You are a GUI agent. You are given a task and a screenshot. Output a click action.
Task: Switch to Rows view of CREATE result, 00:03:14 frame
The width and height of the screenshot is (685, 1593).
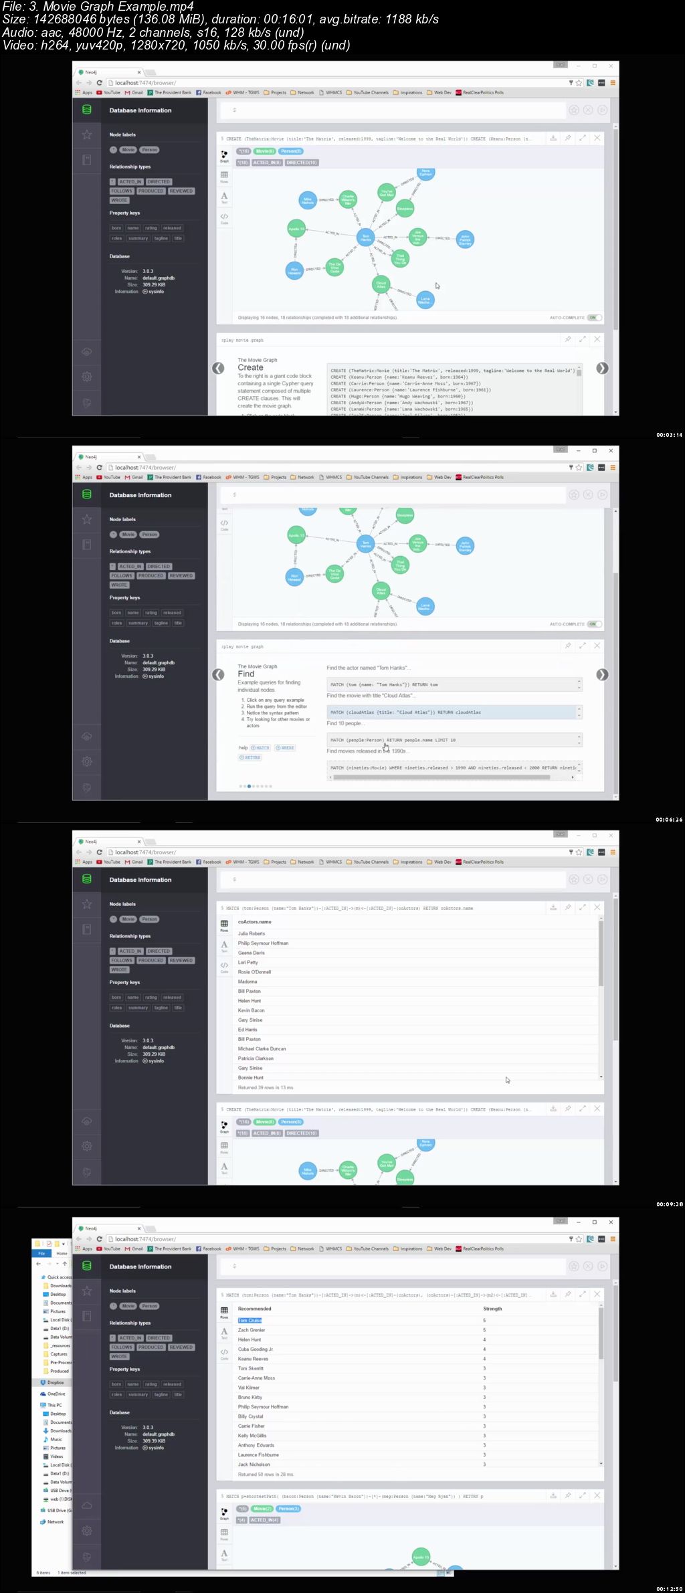pyautogui.click(x=224, y=177)
